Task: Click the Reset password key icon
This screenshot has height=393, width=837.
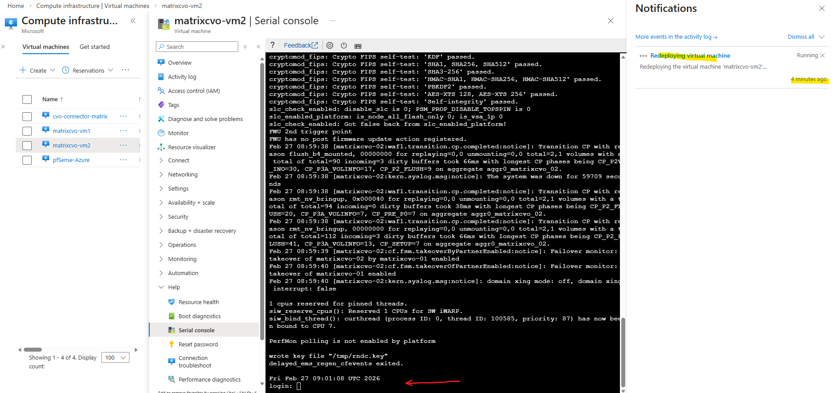Action: 172,344
